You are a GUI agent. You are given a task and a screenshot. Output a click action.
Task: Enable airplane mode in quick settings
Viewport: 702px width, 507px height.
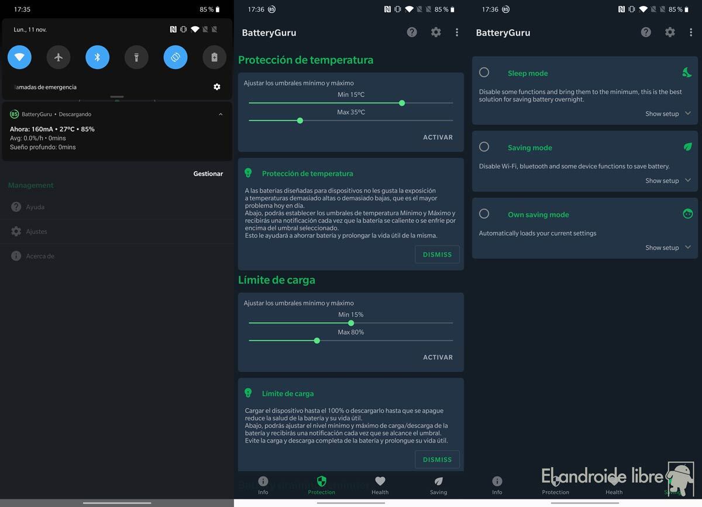pos(58,57)
